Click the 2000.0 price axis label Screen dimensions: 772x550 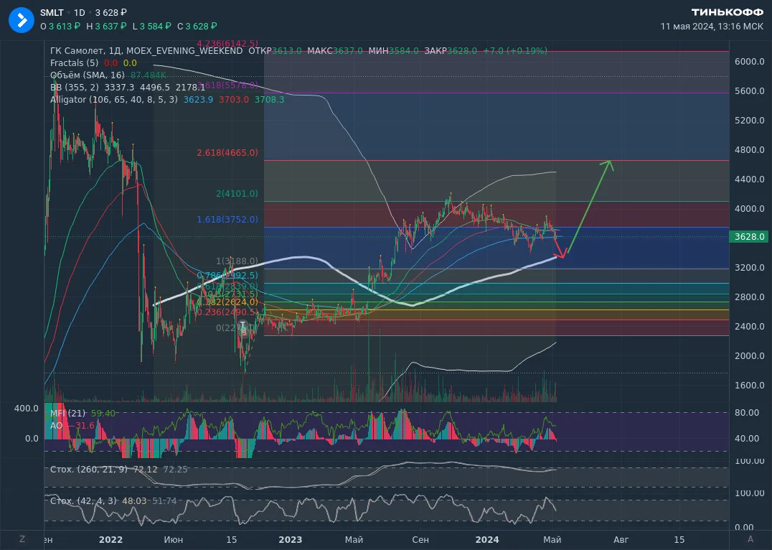click(749, 356)
